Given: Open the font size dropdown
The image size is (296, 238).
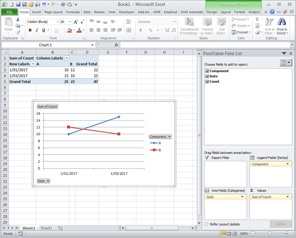Looking at the screenshot, I should (x=70, y=22).
